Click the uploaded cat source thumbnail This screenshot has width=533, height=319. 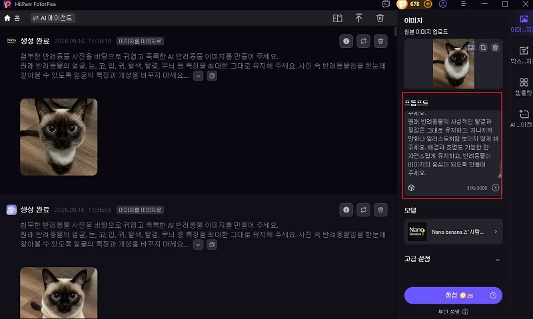[454, 64]
